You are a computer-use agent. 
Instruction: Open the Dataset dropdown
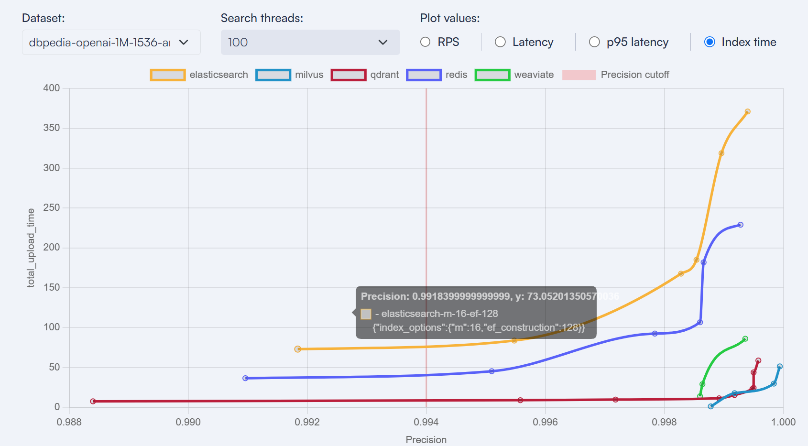click(111, 43)
